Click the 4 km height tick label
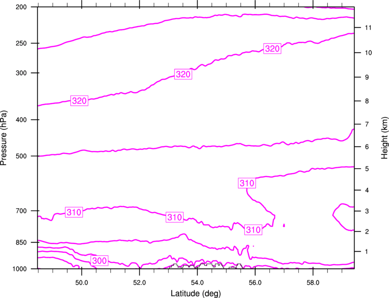 tap(367, 190)
